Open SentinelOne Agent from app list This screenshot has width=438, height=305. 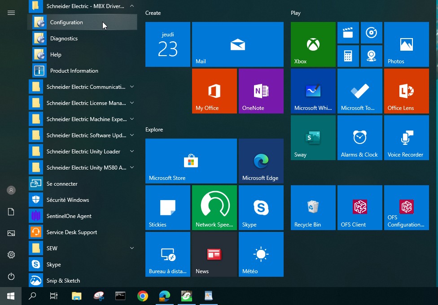pyautogui.click(x=83, y=216)
